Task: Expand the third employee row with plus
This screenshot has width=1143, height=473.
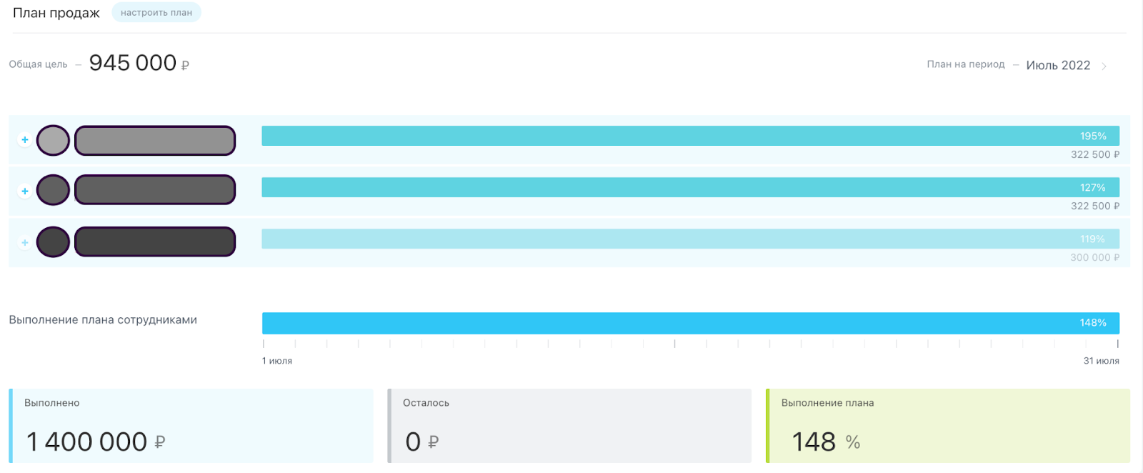Action: 25,243
